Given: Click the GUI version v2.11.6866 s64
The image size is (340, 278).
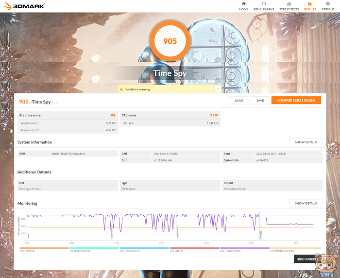Looking at the screenshot, I should pos(186,160).
